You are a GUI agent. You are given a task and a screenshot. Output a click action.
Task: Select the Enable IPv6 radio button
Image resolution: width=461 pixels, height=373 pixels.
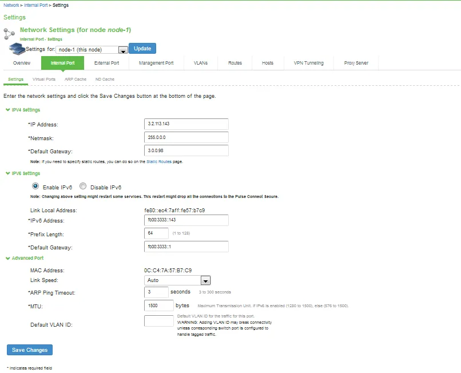pos(35,186)
